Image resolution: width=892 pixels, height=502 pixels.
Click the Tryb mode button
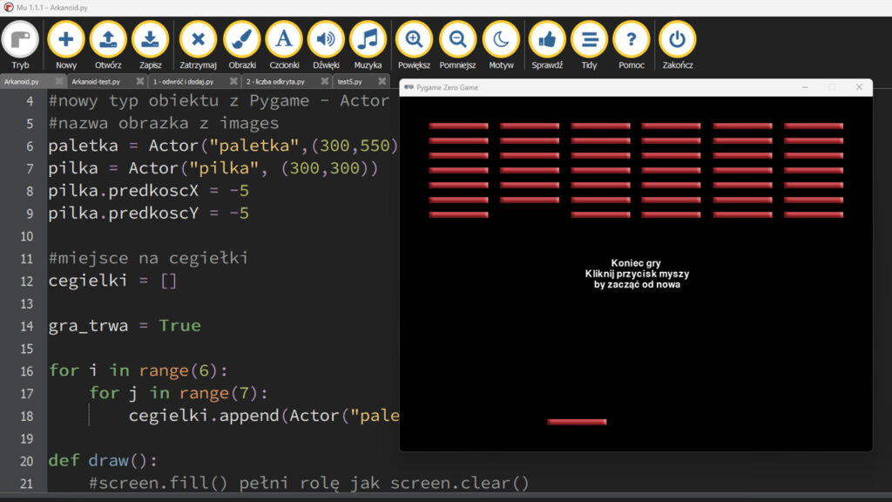(x=20, y=40)
